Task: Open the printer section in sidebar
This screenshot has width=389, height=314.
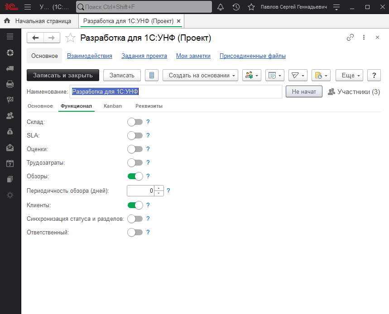Action: [10, 84]
